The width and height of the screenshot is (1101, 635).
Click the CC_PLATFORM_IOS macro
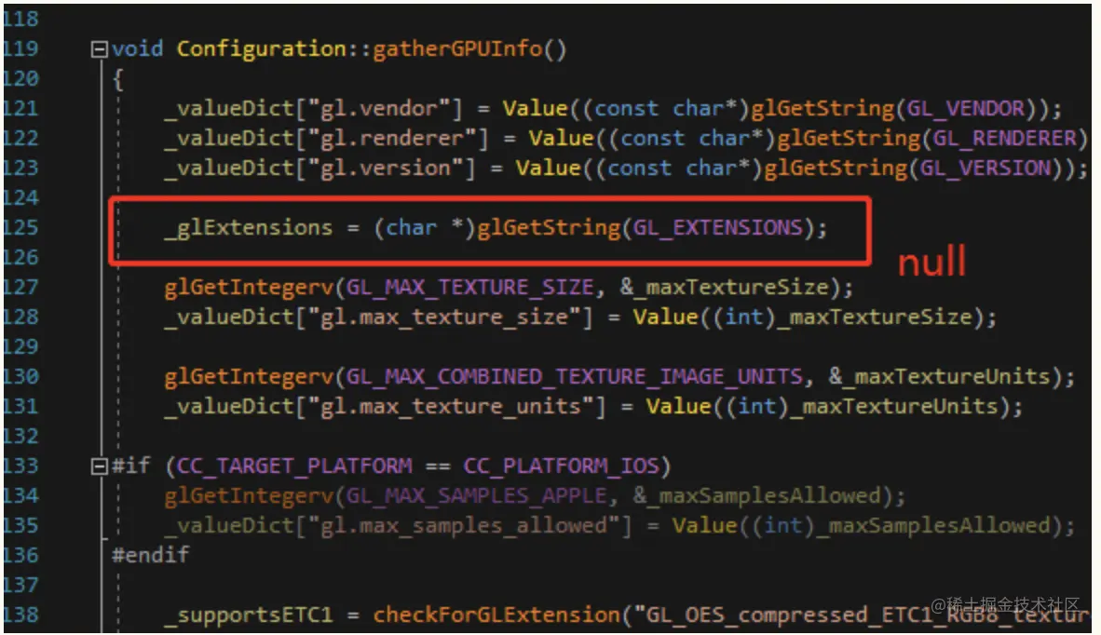coord(561,466)
